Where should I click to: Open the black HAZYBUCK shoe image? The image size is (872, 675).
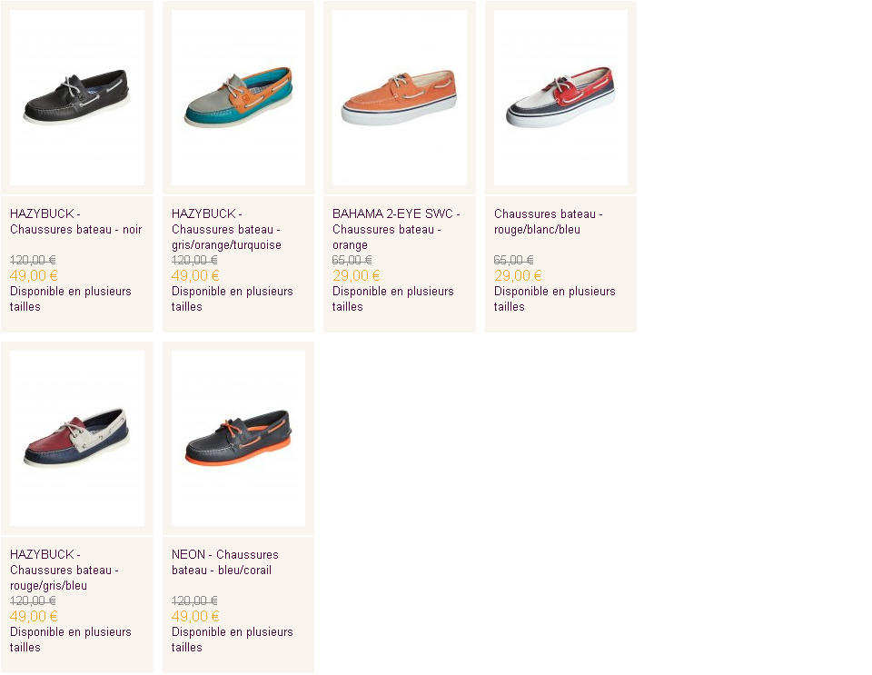coord(77,97)
